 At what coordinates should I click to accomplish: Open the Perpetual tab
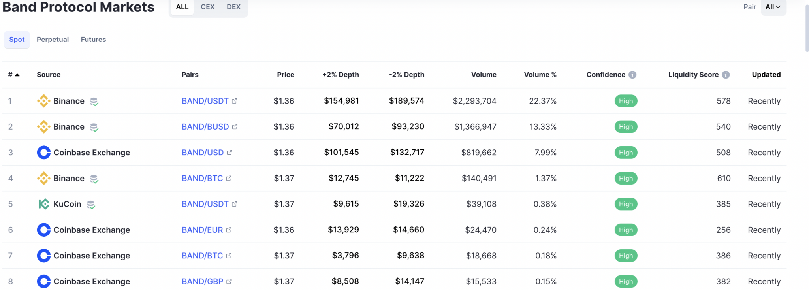point(53,40)
